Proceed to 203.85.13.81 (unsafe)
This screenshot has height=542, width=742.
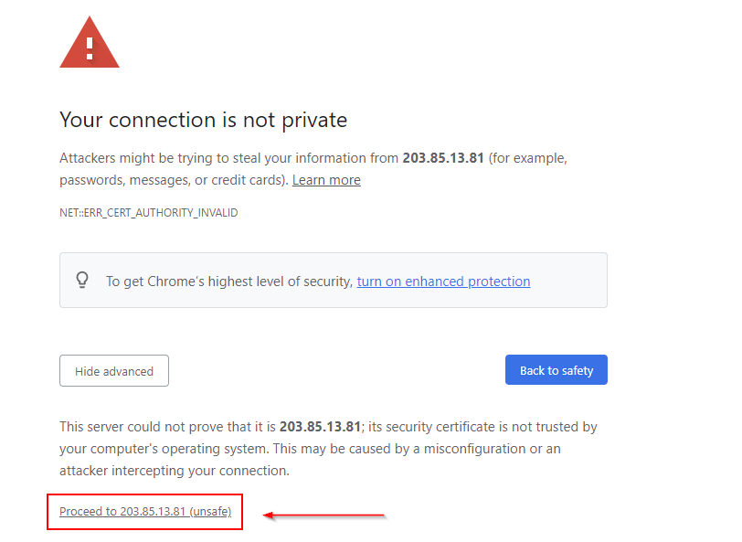[145, 512]
